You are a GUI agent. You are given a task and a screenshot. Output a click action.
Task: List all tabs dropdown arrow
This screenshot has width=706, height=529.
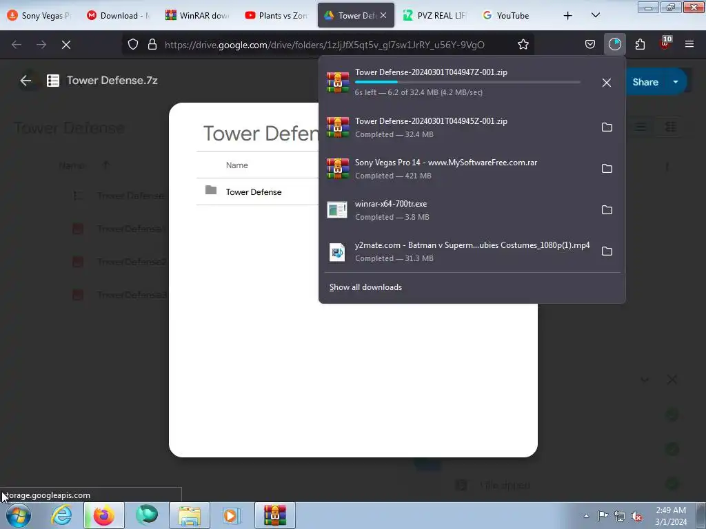[x=595, y=15]
